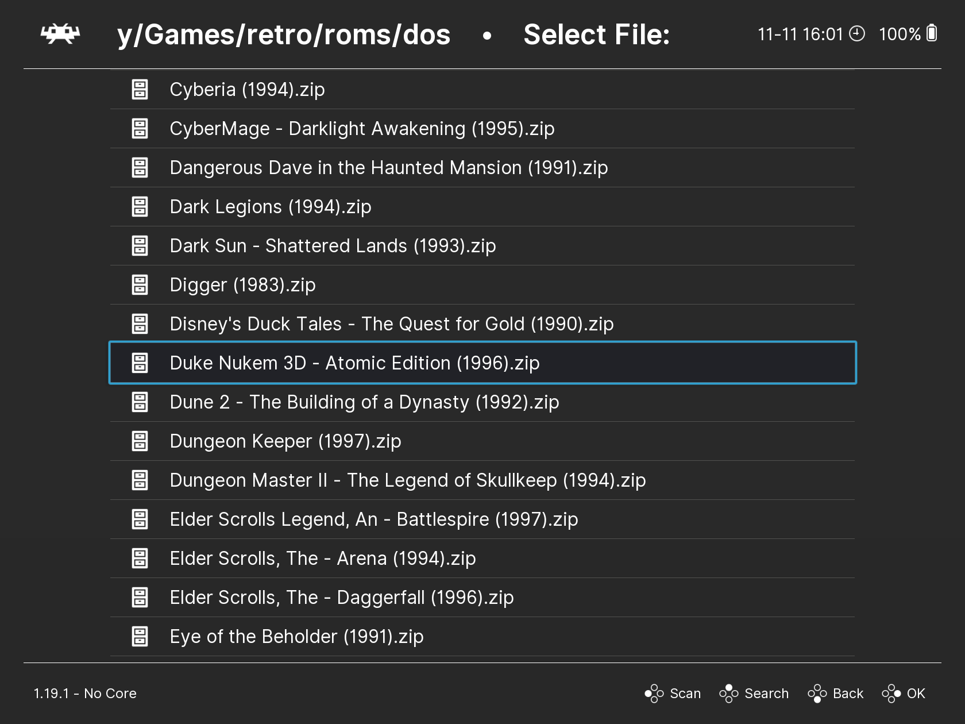The height and width of the screenshot is (724, 965).
Task: Click the file icon beside Dune 2
Action: [x=140, y=402]
